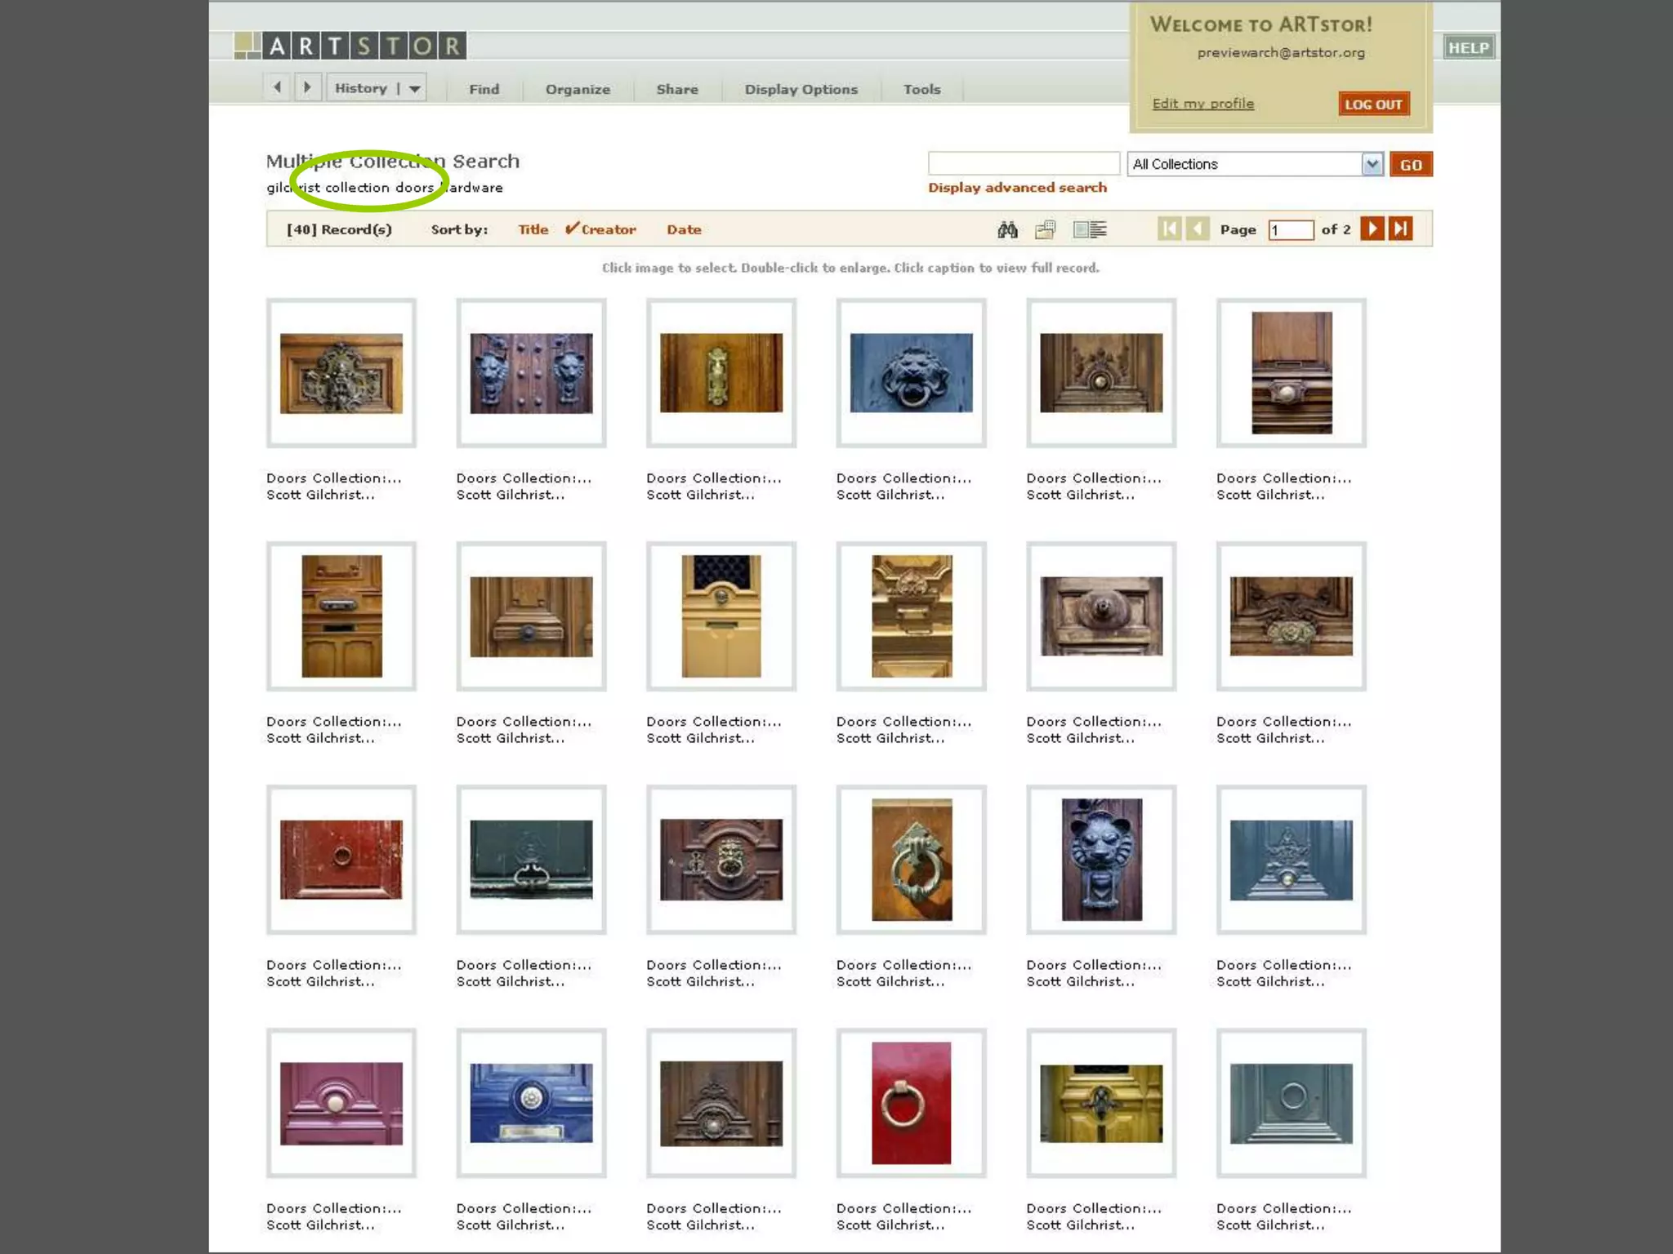Sort results by Date

(684, 229)
